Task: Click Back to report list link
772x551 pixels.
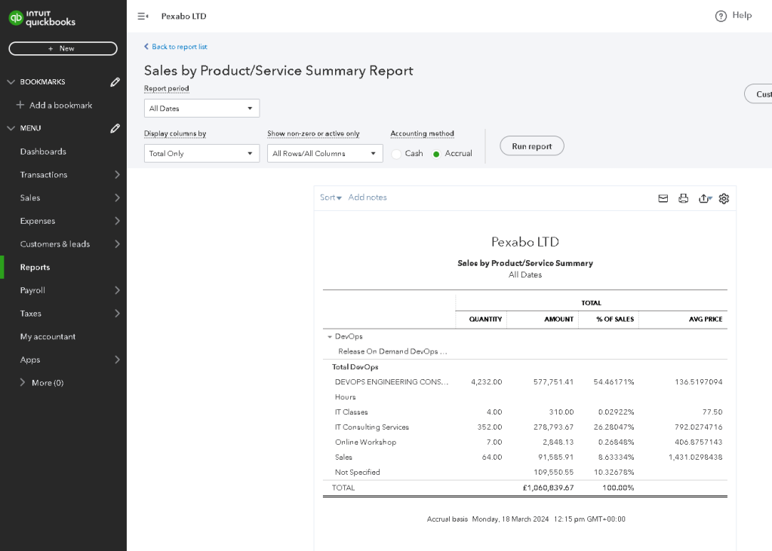Action: click(x=179, y=47)
